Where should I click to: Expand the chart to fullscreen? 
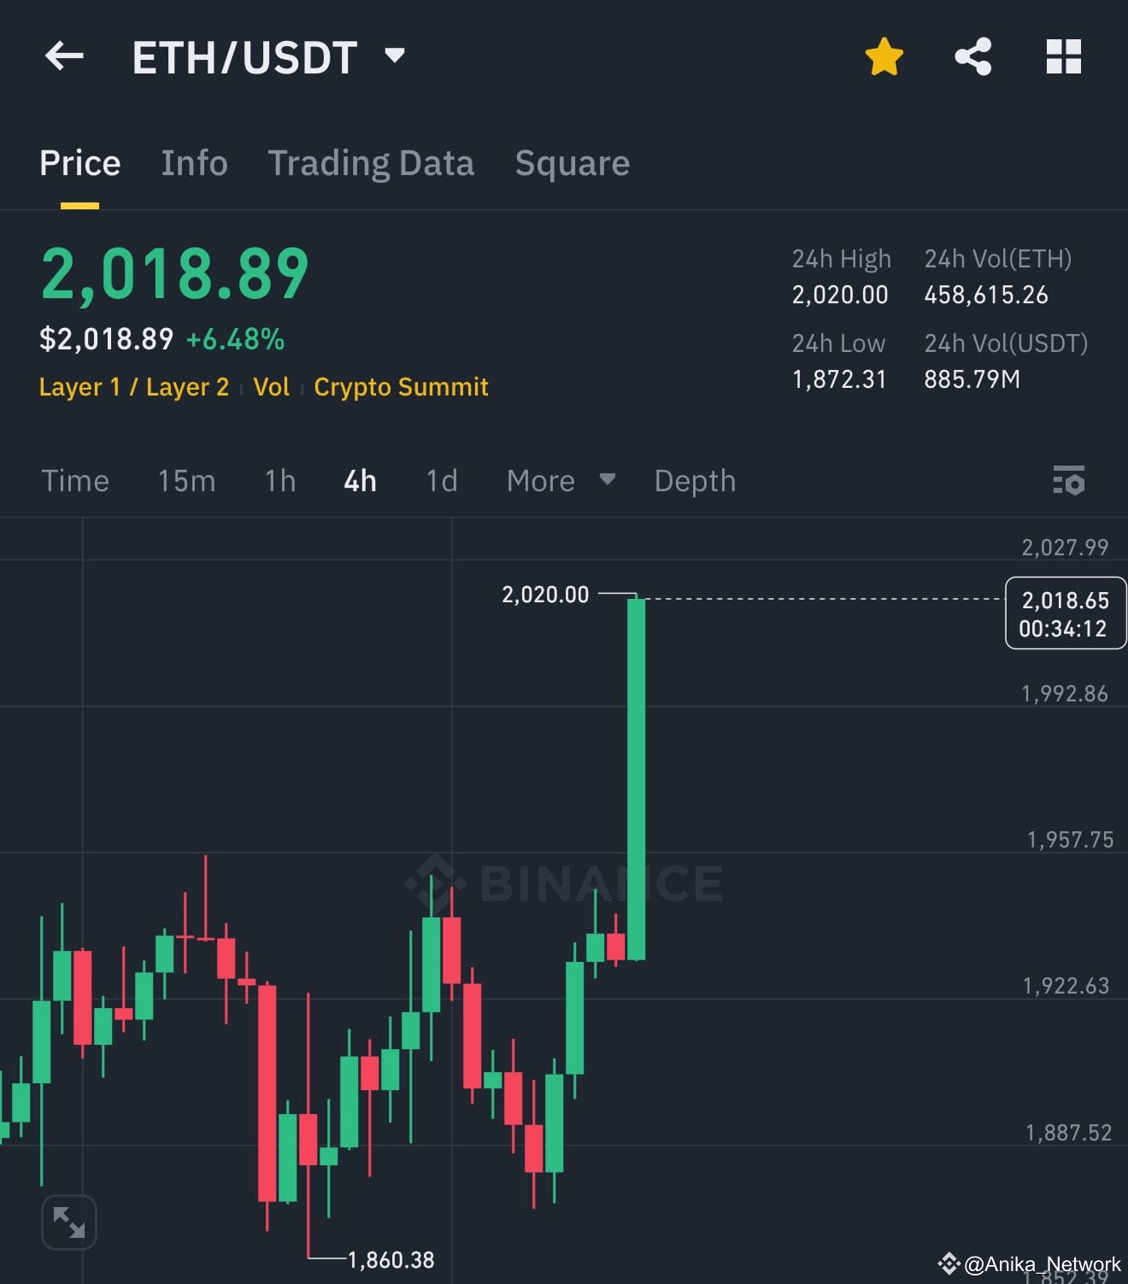pos(68,1222)
